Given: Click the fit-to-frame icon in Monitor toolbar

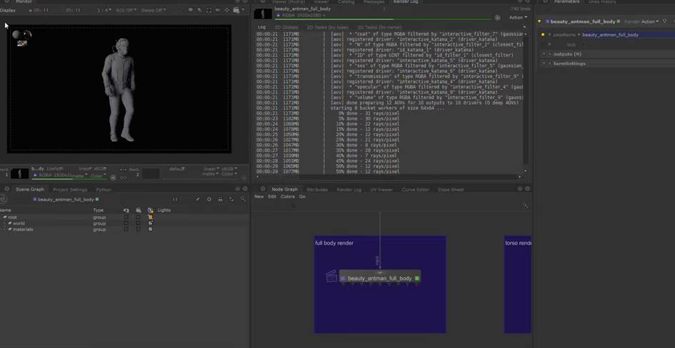Looking at the screenshot, I should click(209, 10).
